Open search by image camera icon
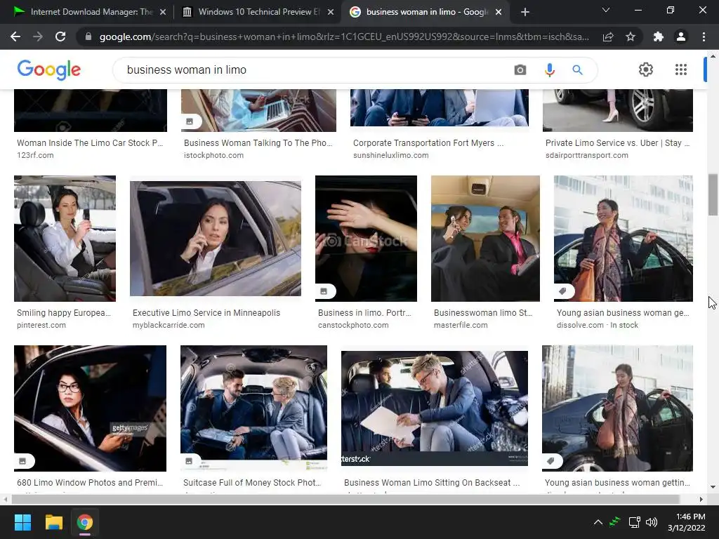This screenshot has height=539, width=719. point(520,69)
